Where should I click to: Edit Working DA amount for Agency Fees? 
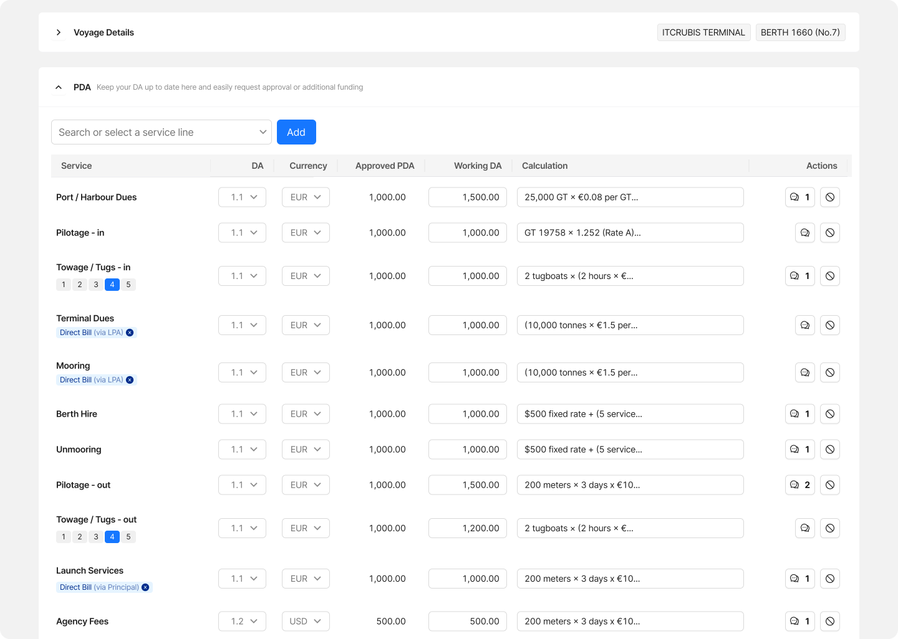pyautogui.click(x=468, y=622)
